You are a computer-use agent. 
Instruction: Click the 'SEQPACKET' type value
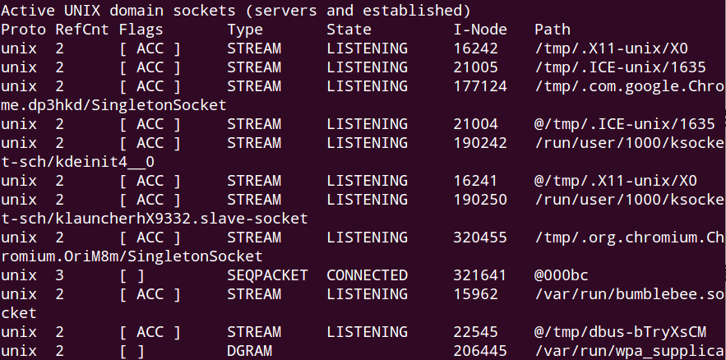(267, 275)
